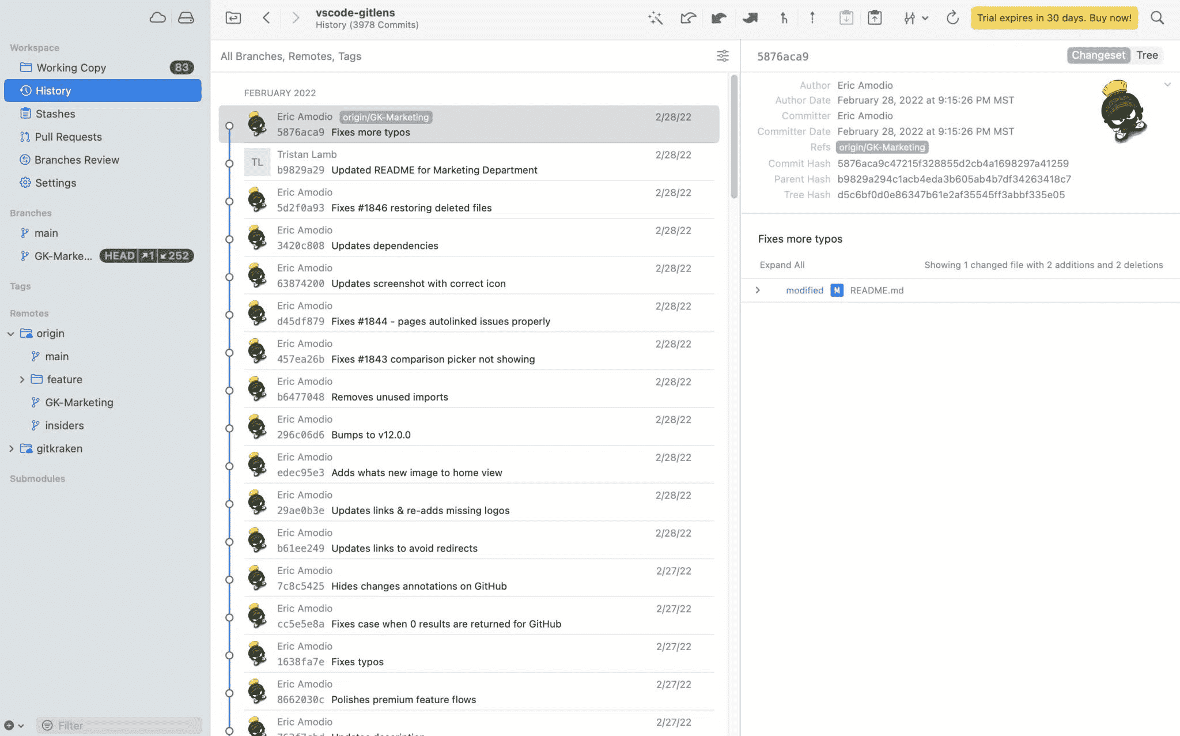The image size is (1180, 736).
Task: Open the repository search icon
Action: point(1158,18)
